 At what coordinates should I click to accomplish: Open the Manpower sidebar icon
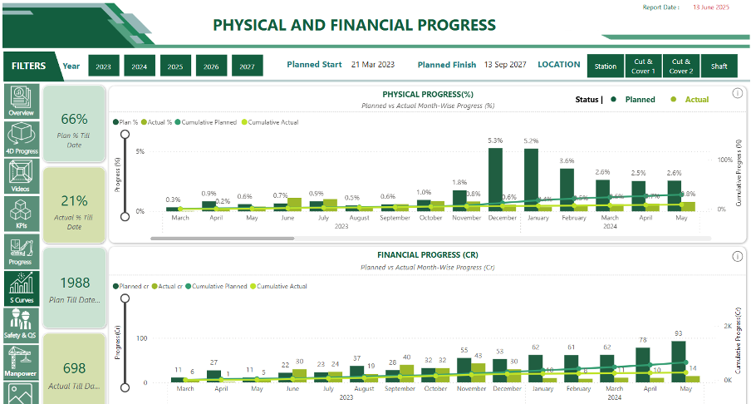click(x=21, y=362)
